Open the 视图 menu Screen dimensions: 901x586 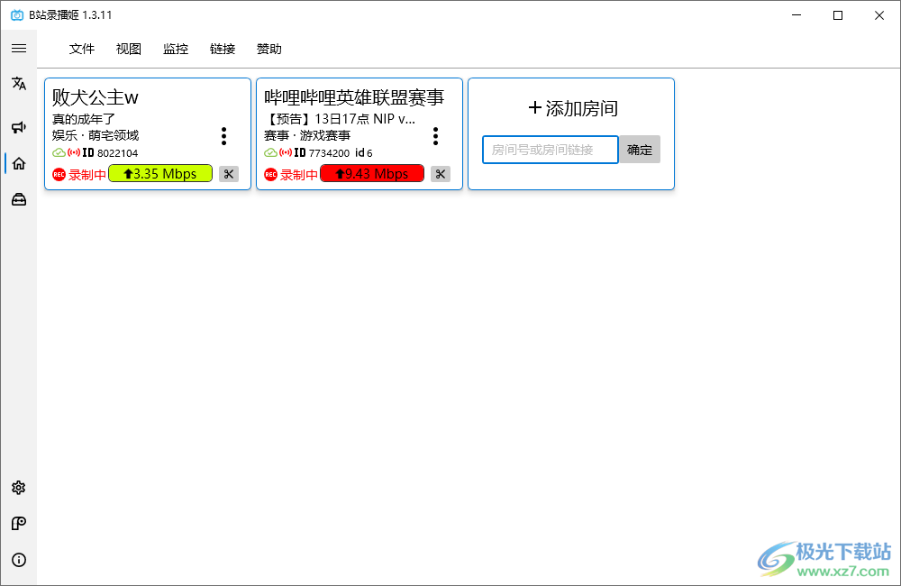(129, 49)
